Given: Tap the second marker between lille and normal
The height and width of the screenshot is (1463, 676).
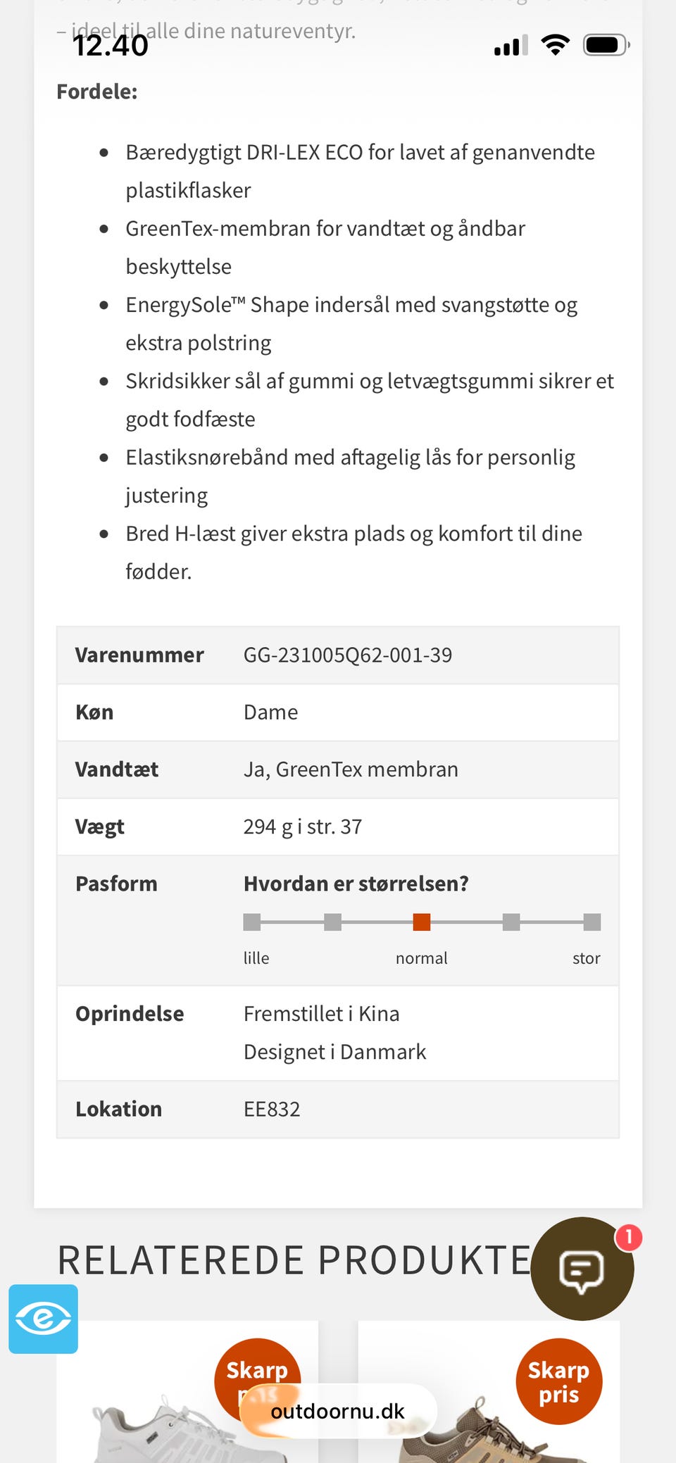Looking at the screenshot, I should click(x=333, y=922).
